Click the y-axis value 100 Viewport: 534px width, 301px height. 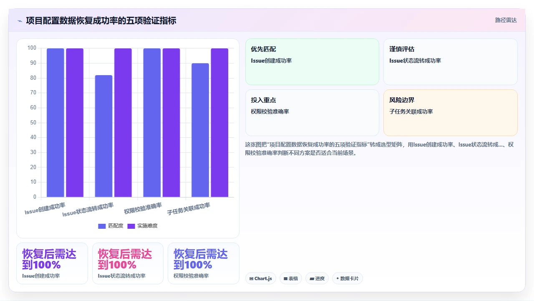tap(32, 48)
